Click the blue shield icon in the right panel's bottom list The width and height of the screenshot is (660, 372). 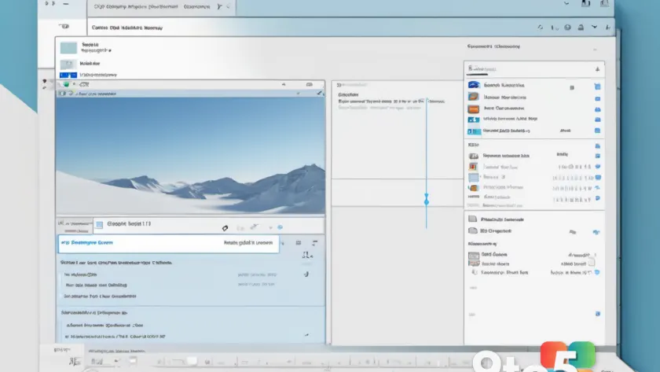(x=597, y=272)
